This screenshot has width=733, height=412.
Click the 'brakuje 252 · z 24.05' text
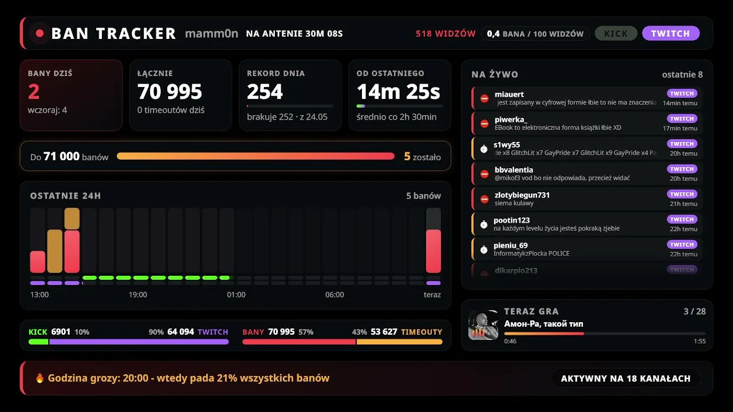coord(287,117)
